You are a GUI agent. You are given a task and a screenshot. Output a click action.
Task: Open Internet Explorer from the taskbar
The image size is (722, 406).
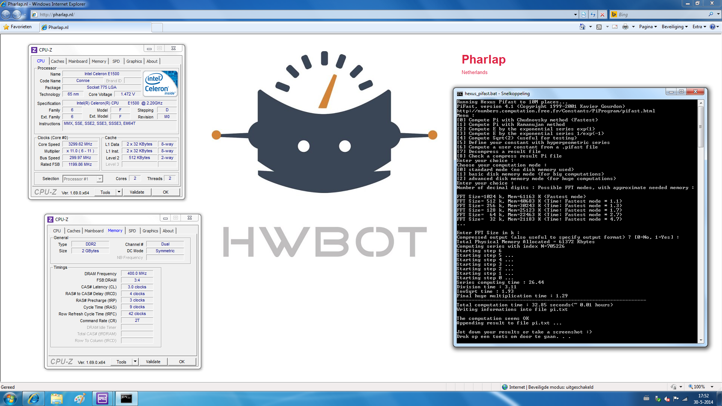coord(33,398)
